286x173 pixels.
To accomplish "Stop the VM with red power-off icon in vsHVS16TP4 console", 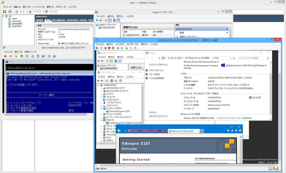I will [x=5, y=56].
